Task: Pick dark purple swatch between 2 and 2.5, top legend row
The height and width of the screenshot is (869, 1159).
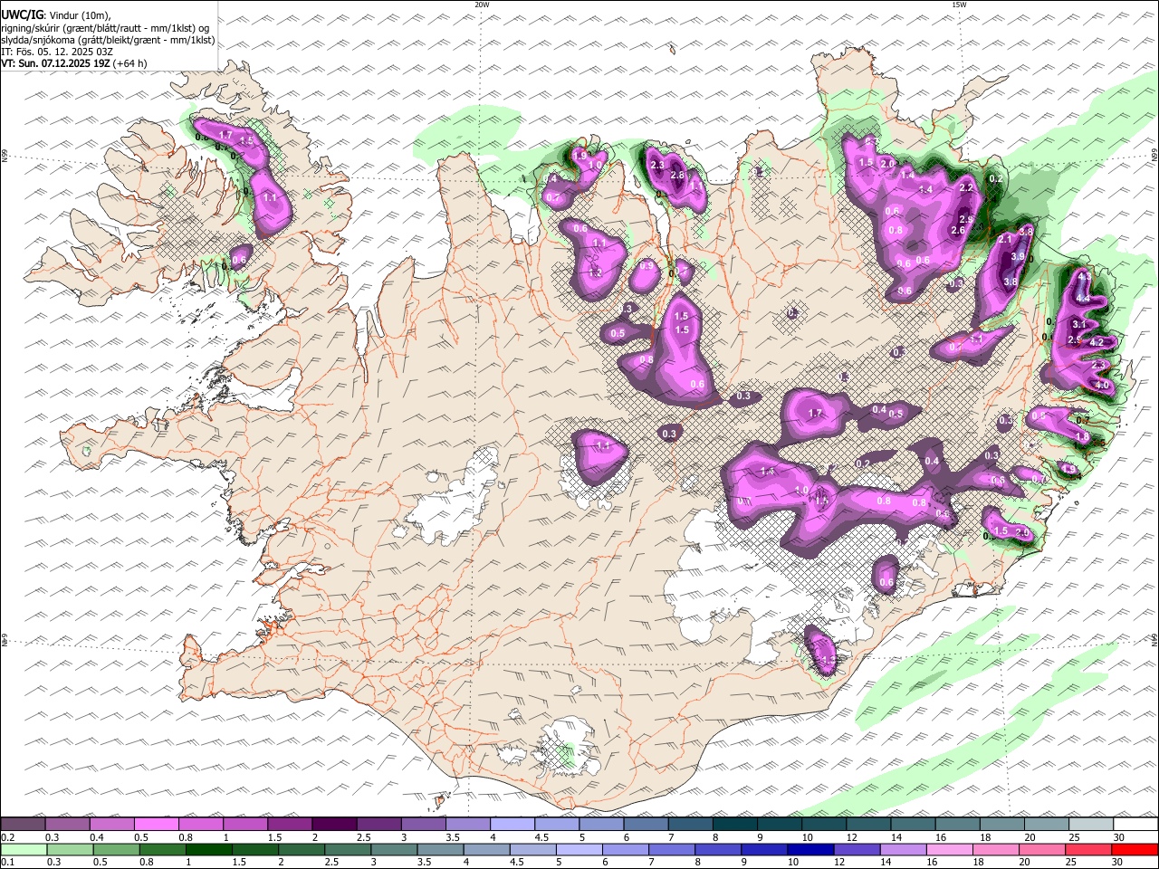Action: pos(334,824)
